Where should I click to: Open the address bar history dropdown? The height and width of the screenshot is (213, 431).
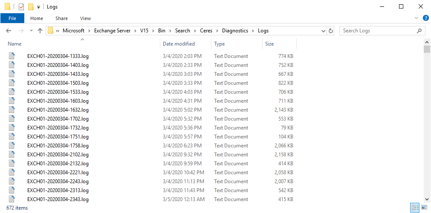pyautogui.click(x=324, y=31)
